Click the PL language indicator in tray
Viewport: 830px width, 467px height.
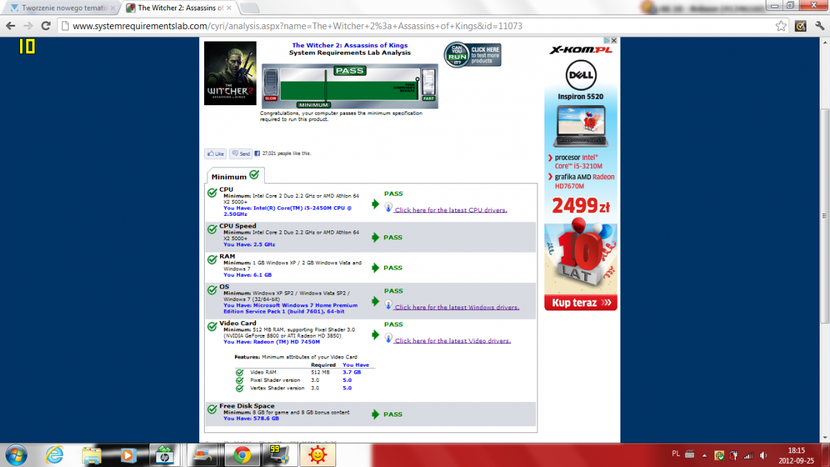(x=676, y=454)
